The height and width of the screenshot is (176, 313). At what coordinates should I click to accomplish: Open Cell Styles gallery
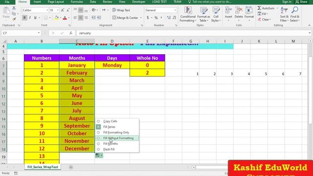tap(216, 14)
